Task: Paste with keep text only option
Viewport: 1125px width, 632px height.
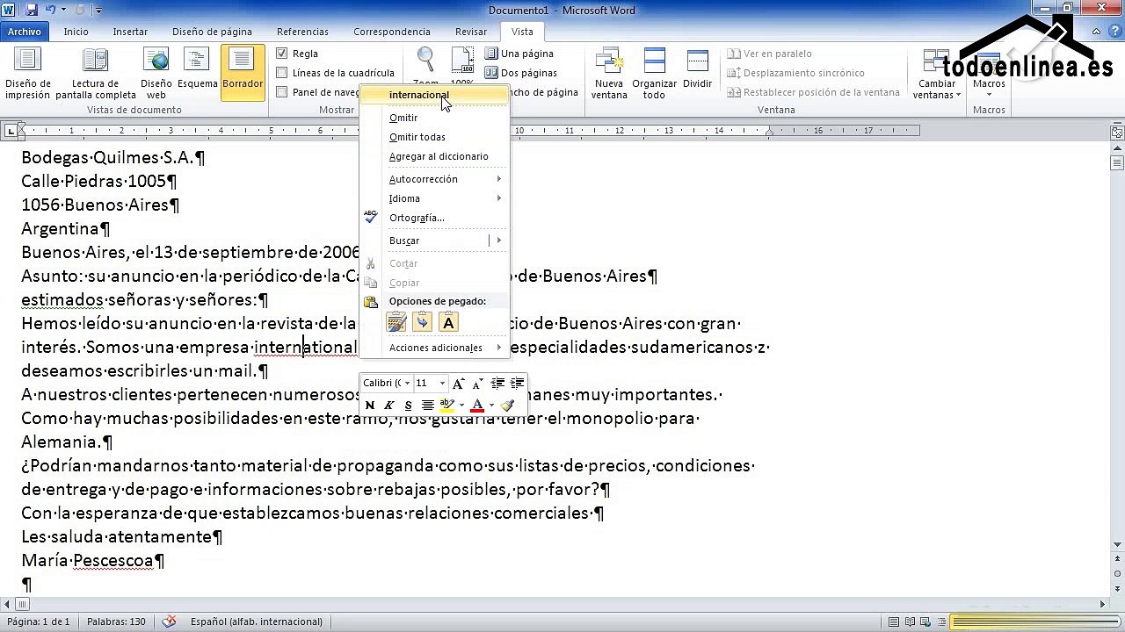Action: [x=448, y=323]
